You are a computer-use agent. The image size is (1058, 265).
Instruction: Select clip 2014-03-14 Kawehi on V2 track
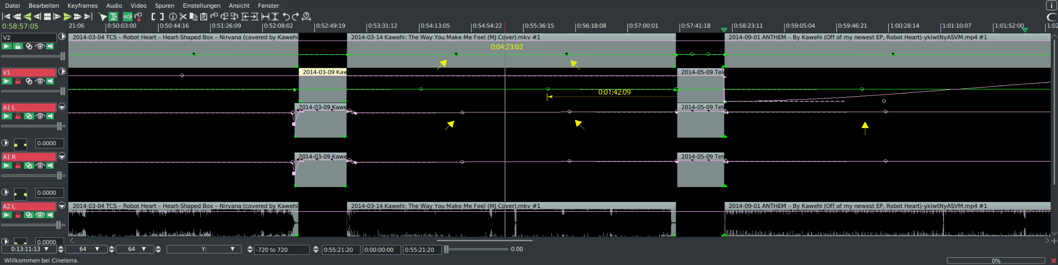(511, 50)
